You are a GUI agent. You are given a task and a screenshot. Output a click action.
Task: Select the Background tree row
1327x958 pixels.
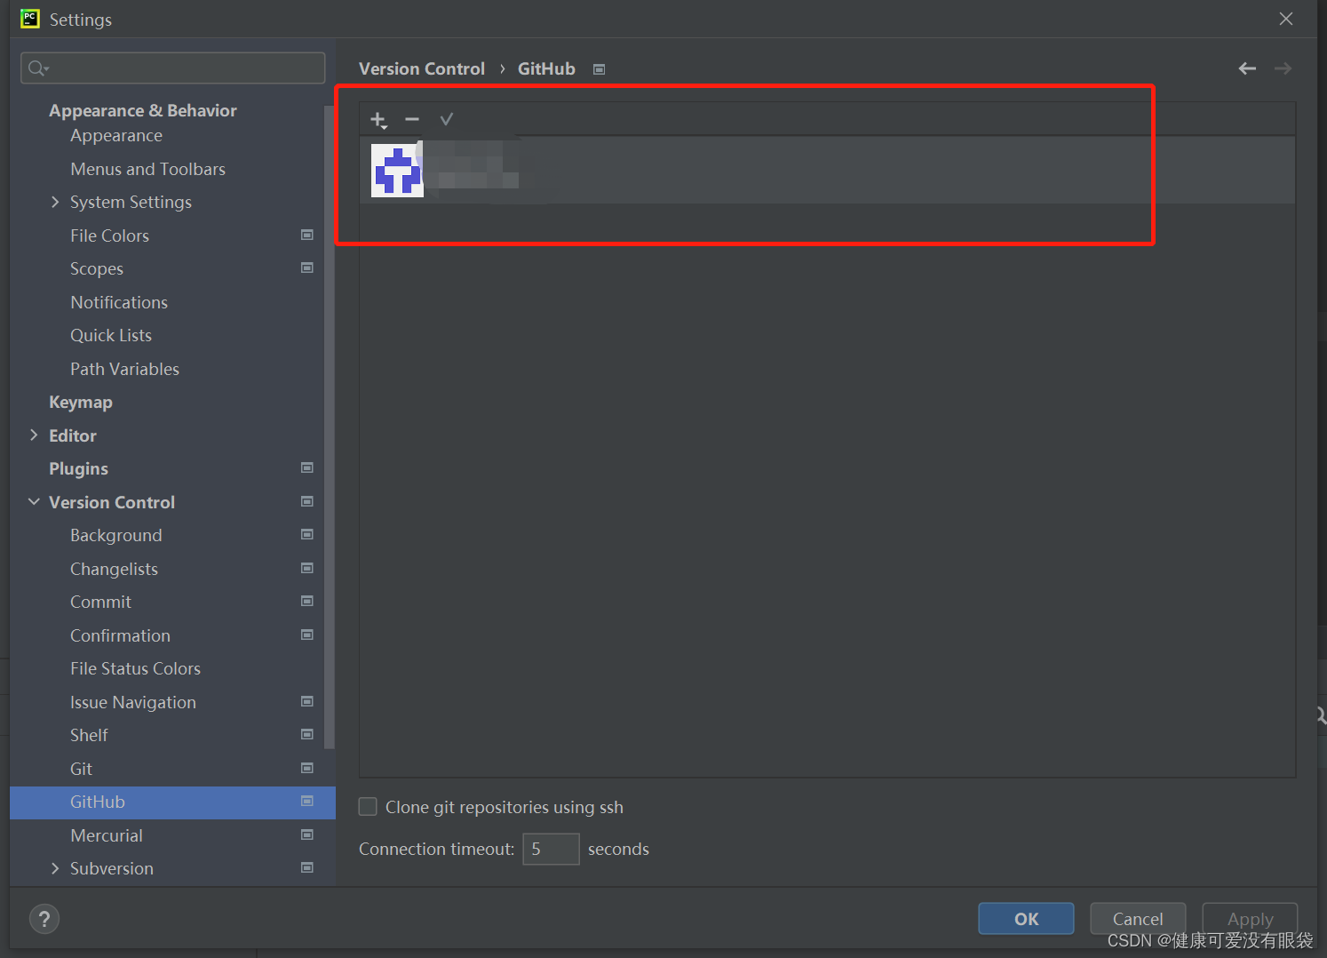pos(173,535)
